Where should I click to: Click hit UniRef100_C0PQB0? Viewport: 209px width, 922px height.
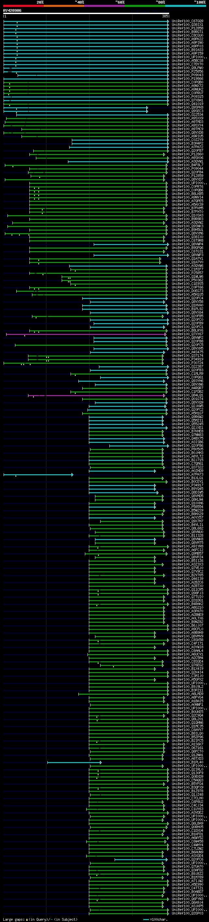[187, 82]
